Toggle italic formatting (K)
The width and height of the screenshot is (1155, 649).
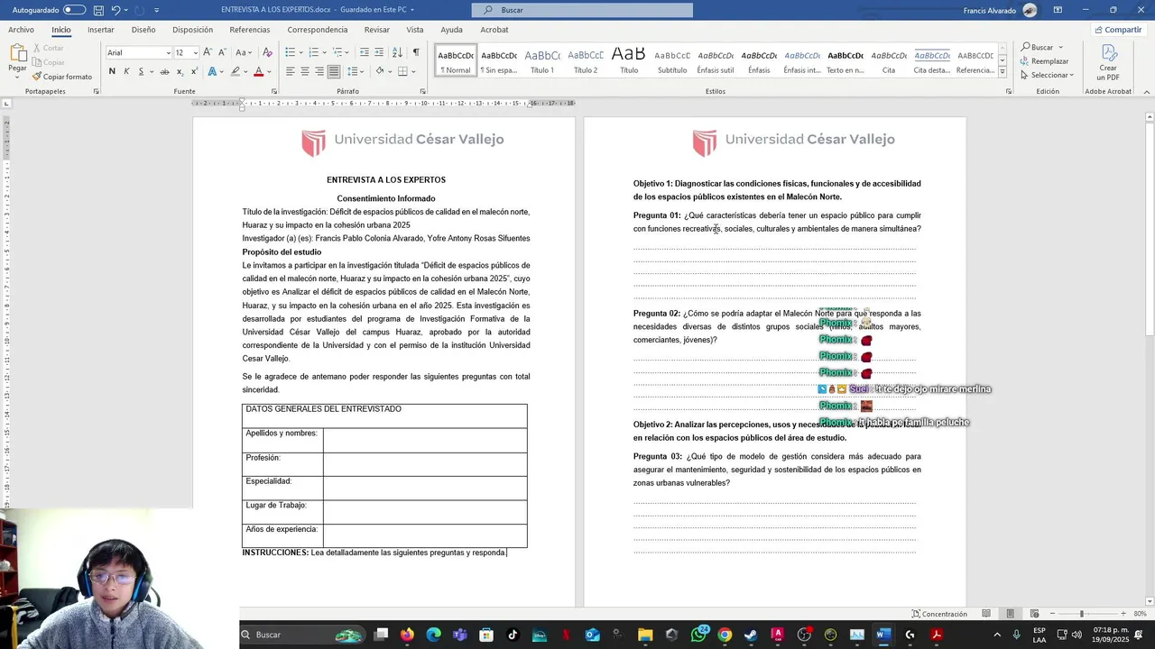126,71
